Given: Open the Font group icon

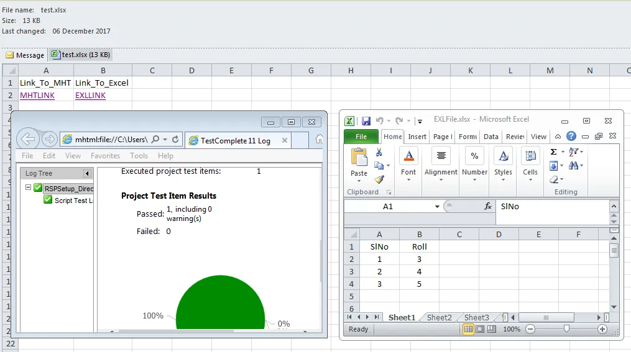Looking at the screenshot, I should [x=409, y=156].
